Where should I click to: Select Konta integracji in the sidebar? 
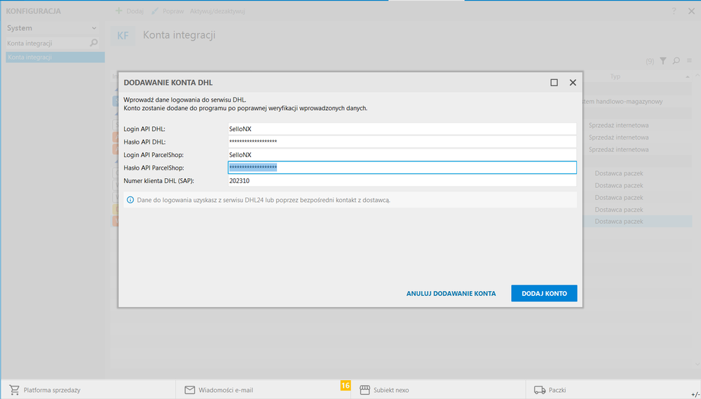[x=55, y=58]
